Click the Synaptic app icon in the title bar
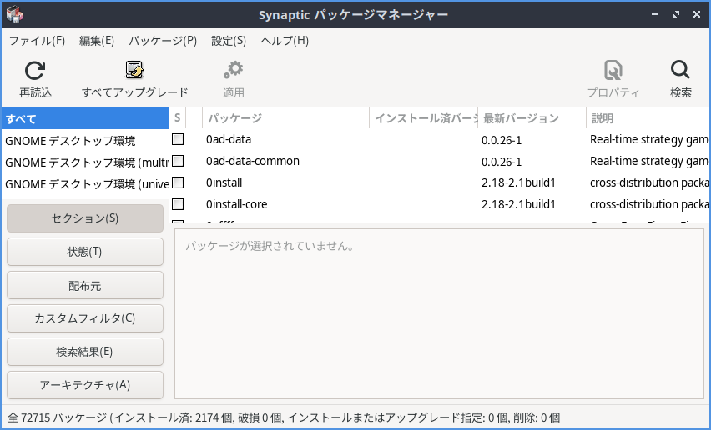 pos(14,14)
